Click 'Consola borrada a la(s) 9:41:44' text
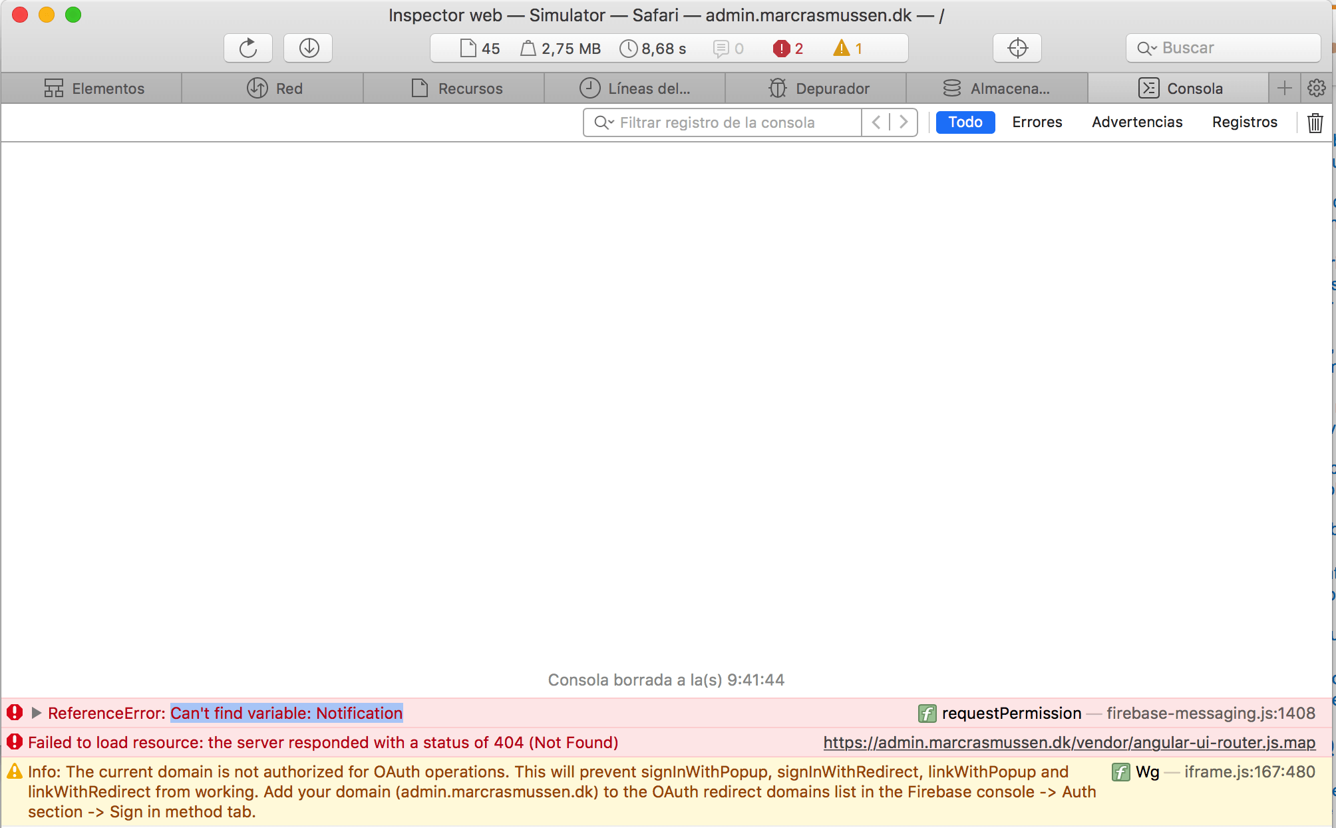This screenshot has height=828, width=1336. pyautogui.click(x=666, y=680)
